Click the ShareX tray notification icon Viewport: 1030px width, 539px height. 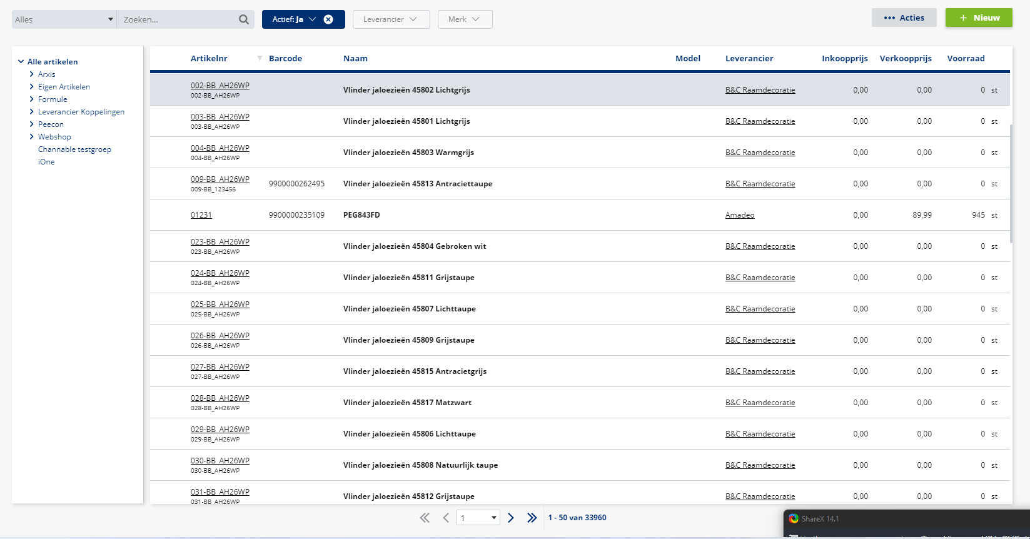tap(794, 518)
